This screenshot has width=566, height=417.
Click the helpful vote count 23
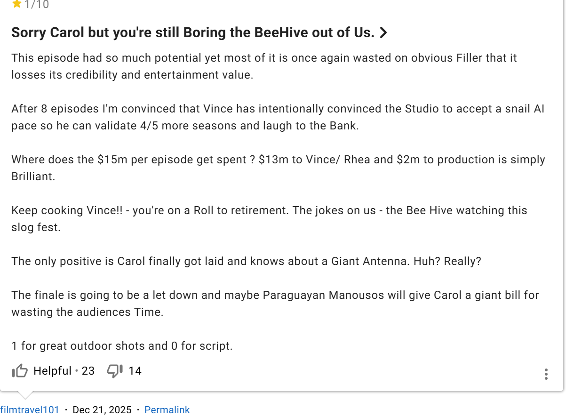click(x=88, y=371)
